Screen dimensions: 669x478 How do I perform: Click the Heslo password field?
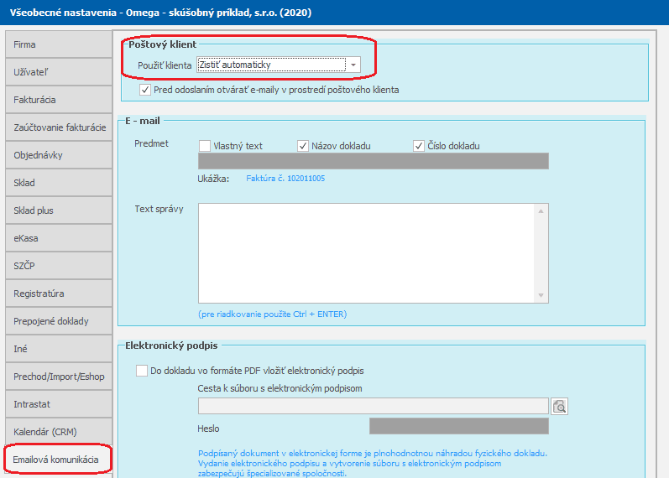pos(458,427)
